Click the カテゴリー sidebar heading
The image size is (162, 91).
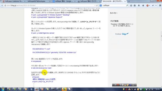pos(114,13)
